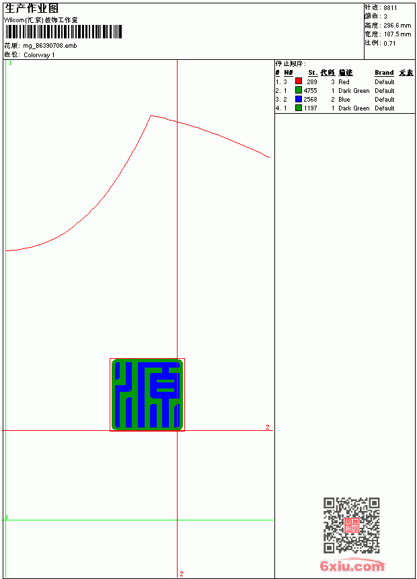417x579 pixels.
Task: Click the red guide label 2 at bottom
Action: pos(181,574)
